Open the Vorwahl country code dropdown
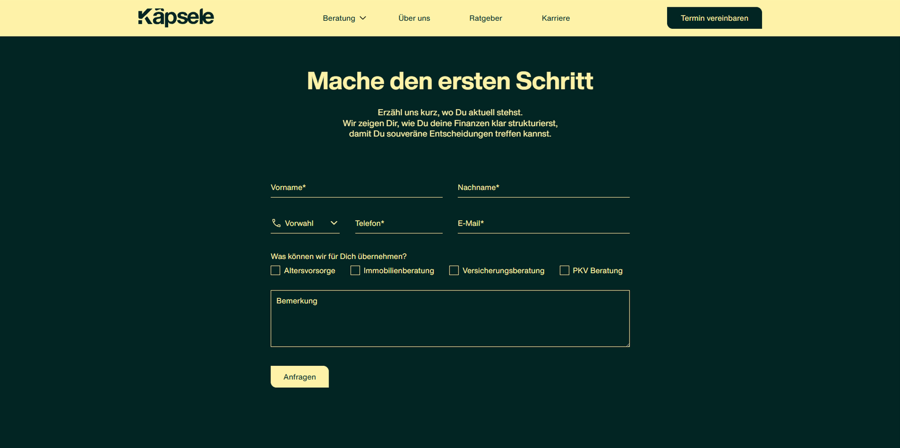900x448 pixels. (305, 223)
